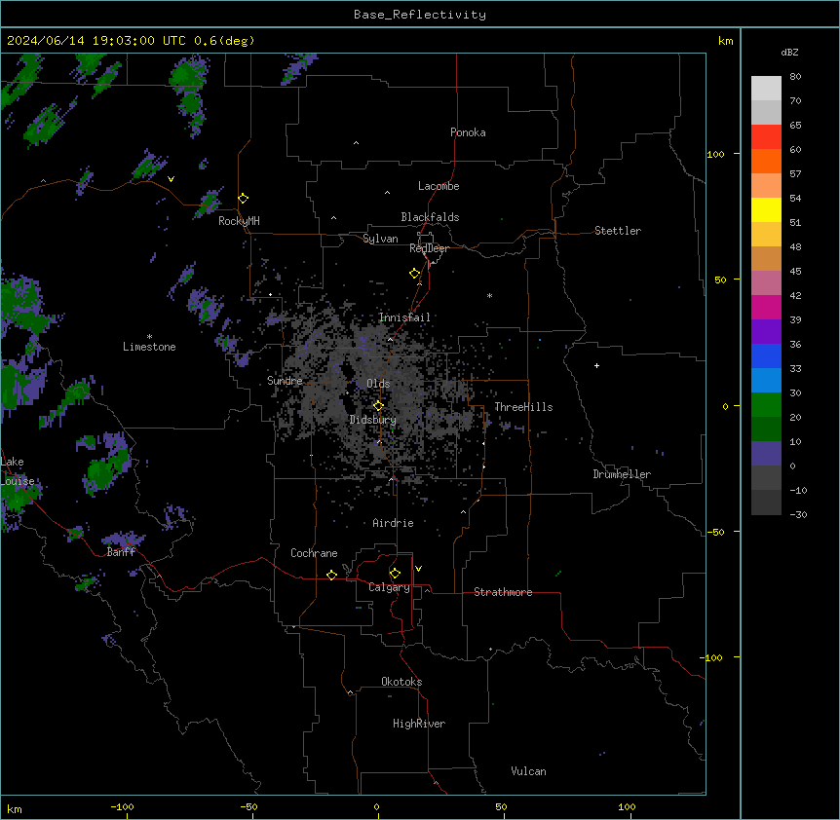Click the Calgary city label
The height and width of the screenshot is (820, 840).
point(389,587)
